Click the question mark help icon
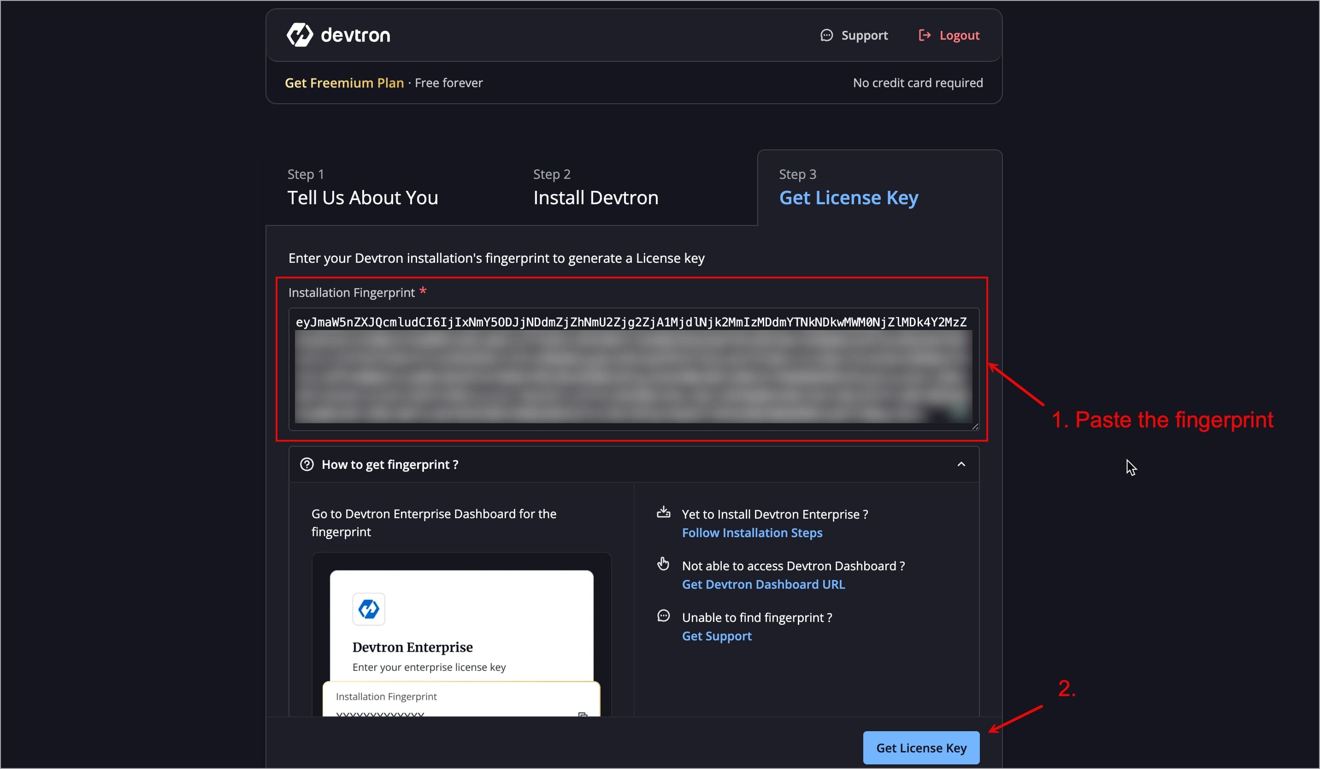 306,464
